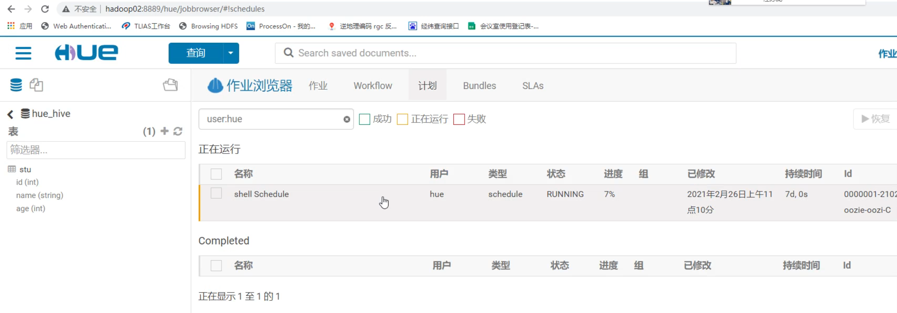The image size is (897, 313).
Task: Click the Hue logo
Action: (86, 52)
